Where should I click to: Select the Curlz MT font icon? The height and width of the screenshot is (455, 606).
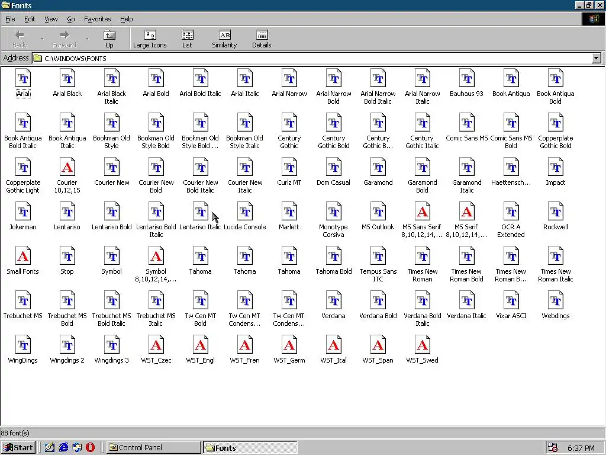click(x=289, y=168)
